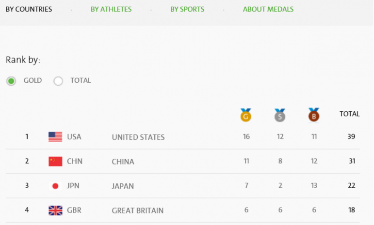The image size is (374, 225).
Task: Click the United States total of 39
Action: 351,136
